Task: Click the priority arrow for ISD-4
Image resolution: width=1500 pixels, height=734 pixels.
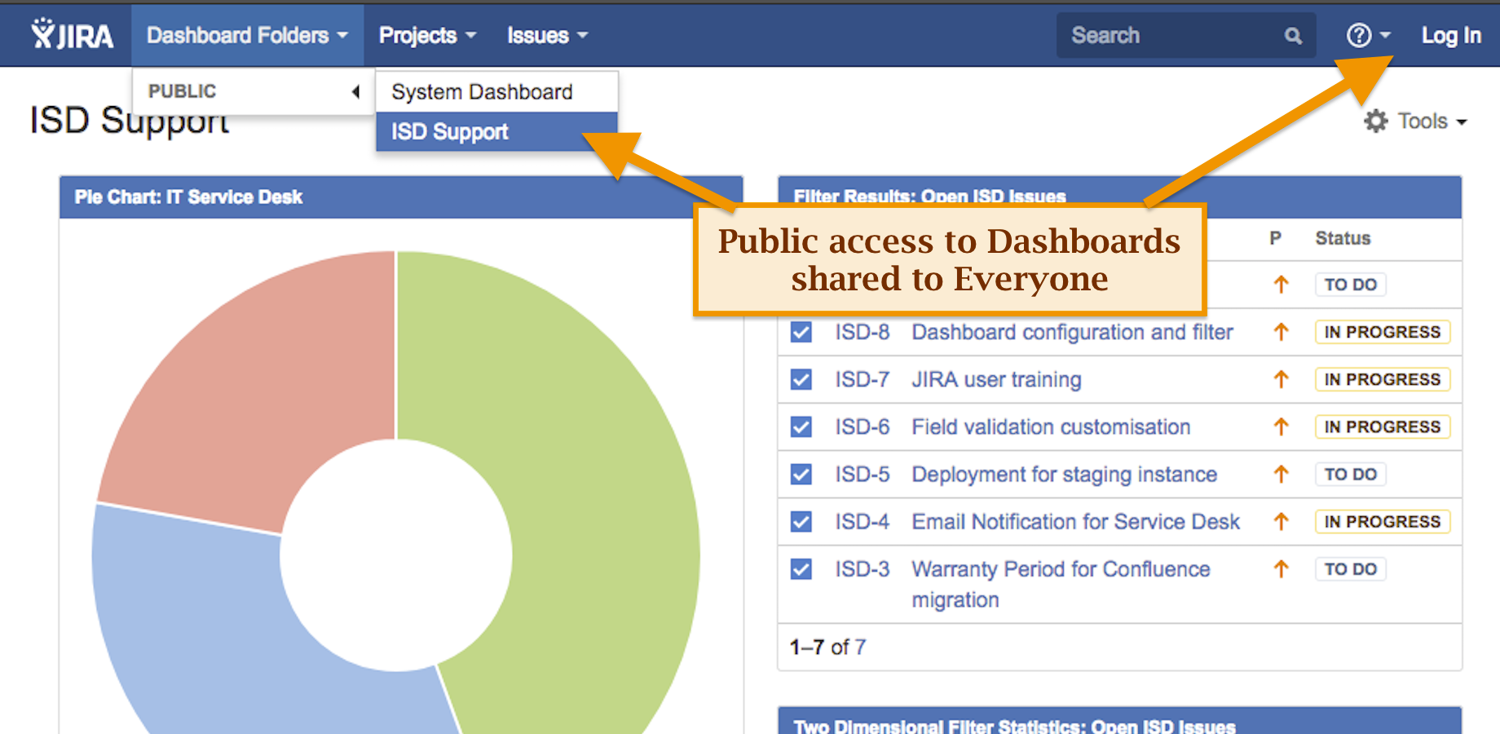Action: pos(1281,521)
